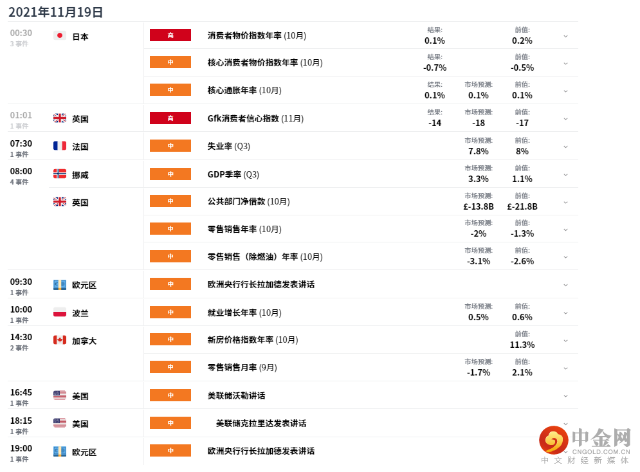Expand the GDP季率 (Q3) row chevron
The height and width of the screenshot is (472, 640).
tap(566, 175)
